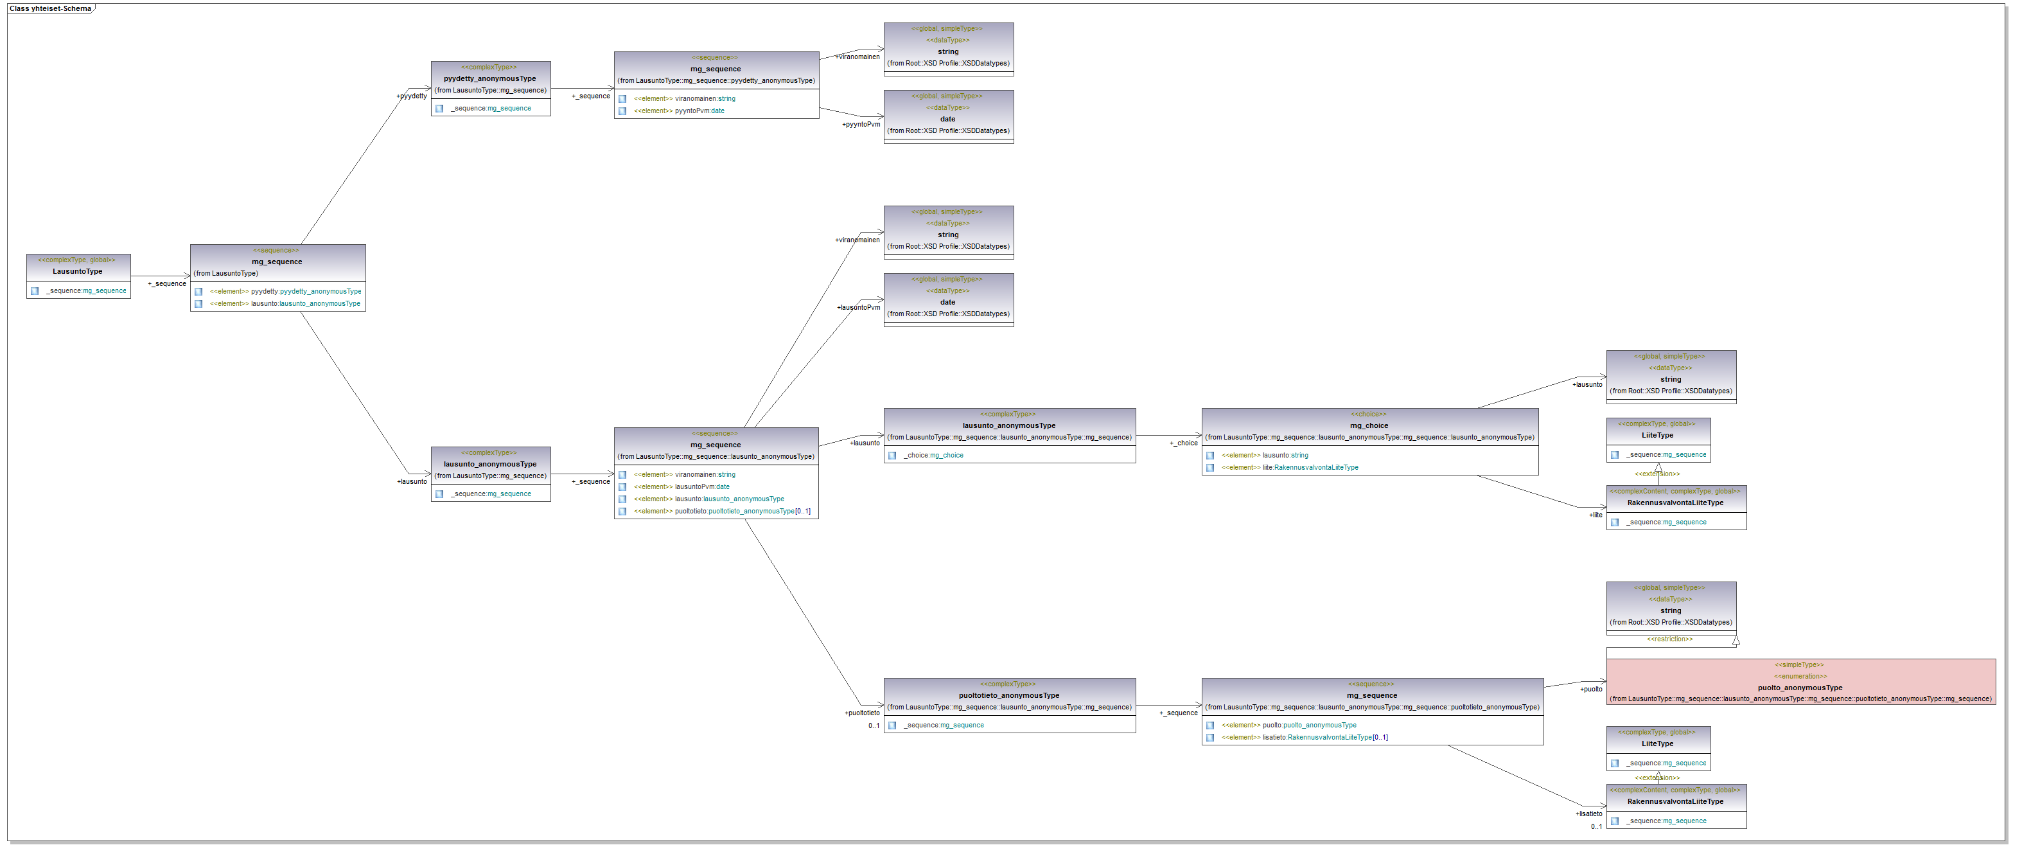The image size is (2022, 854).
Task: Click the icon beside lisatieto:RakennusvalvontaLiiteType[0..1]
Action: click(x=1210, y=738)
